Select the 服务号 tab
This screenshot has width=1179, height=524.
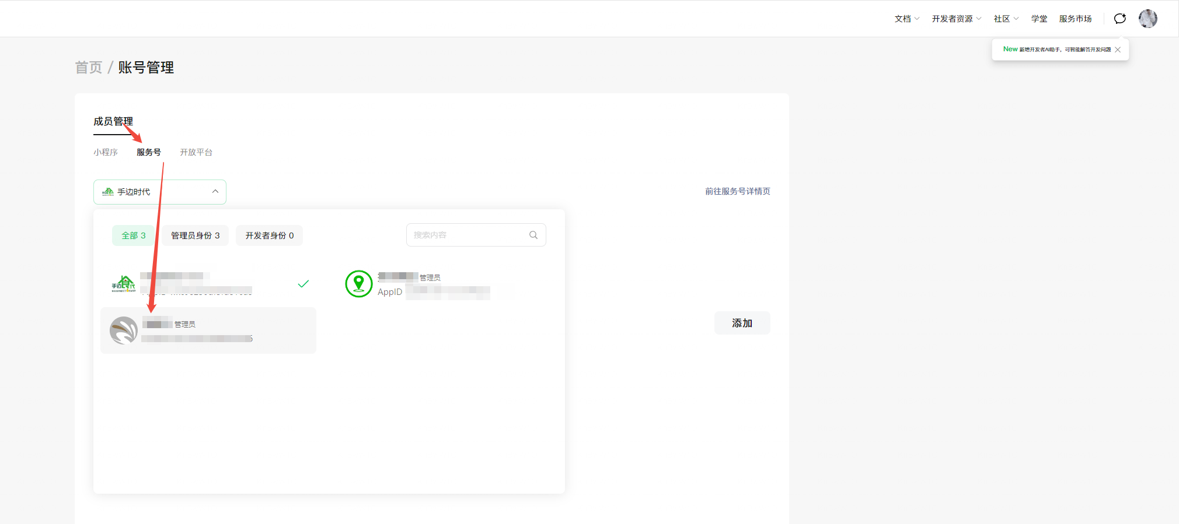point(149,152)
